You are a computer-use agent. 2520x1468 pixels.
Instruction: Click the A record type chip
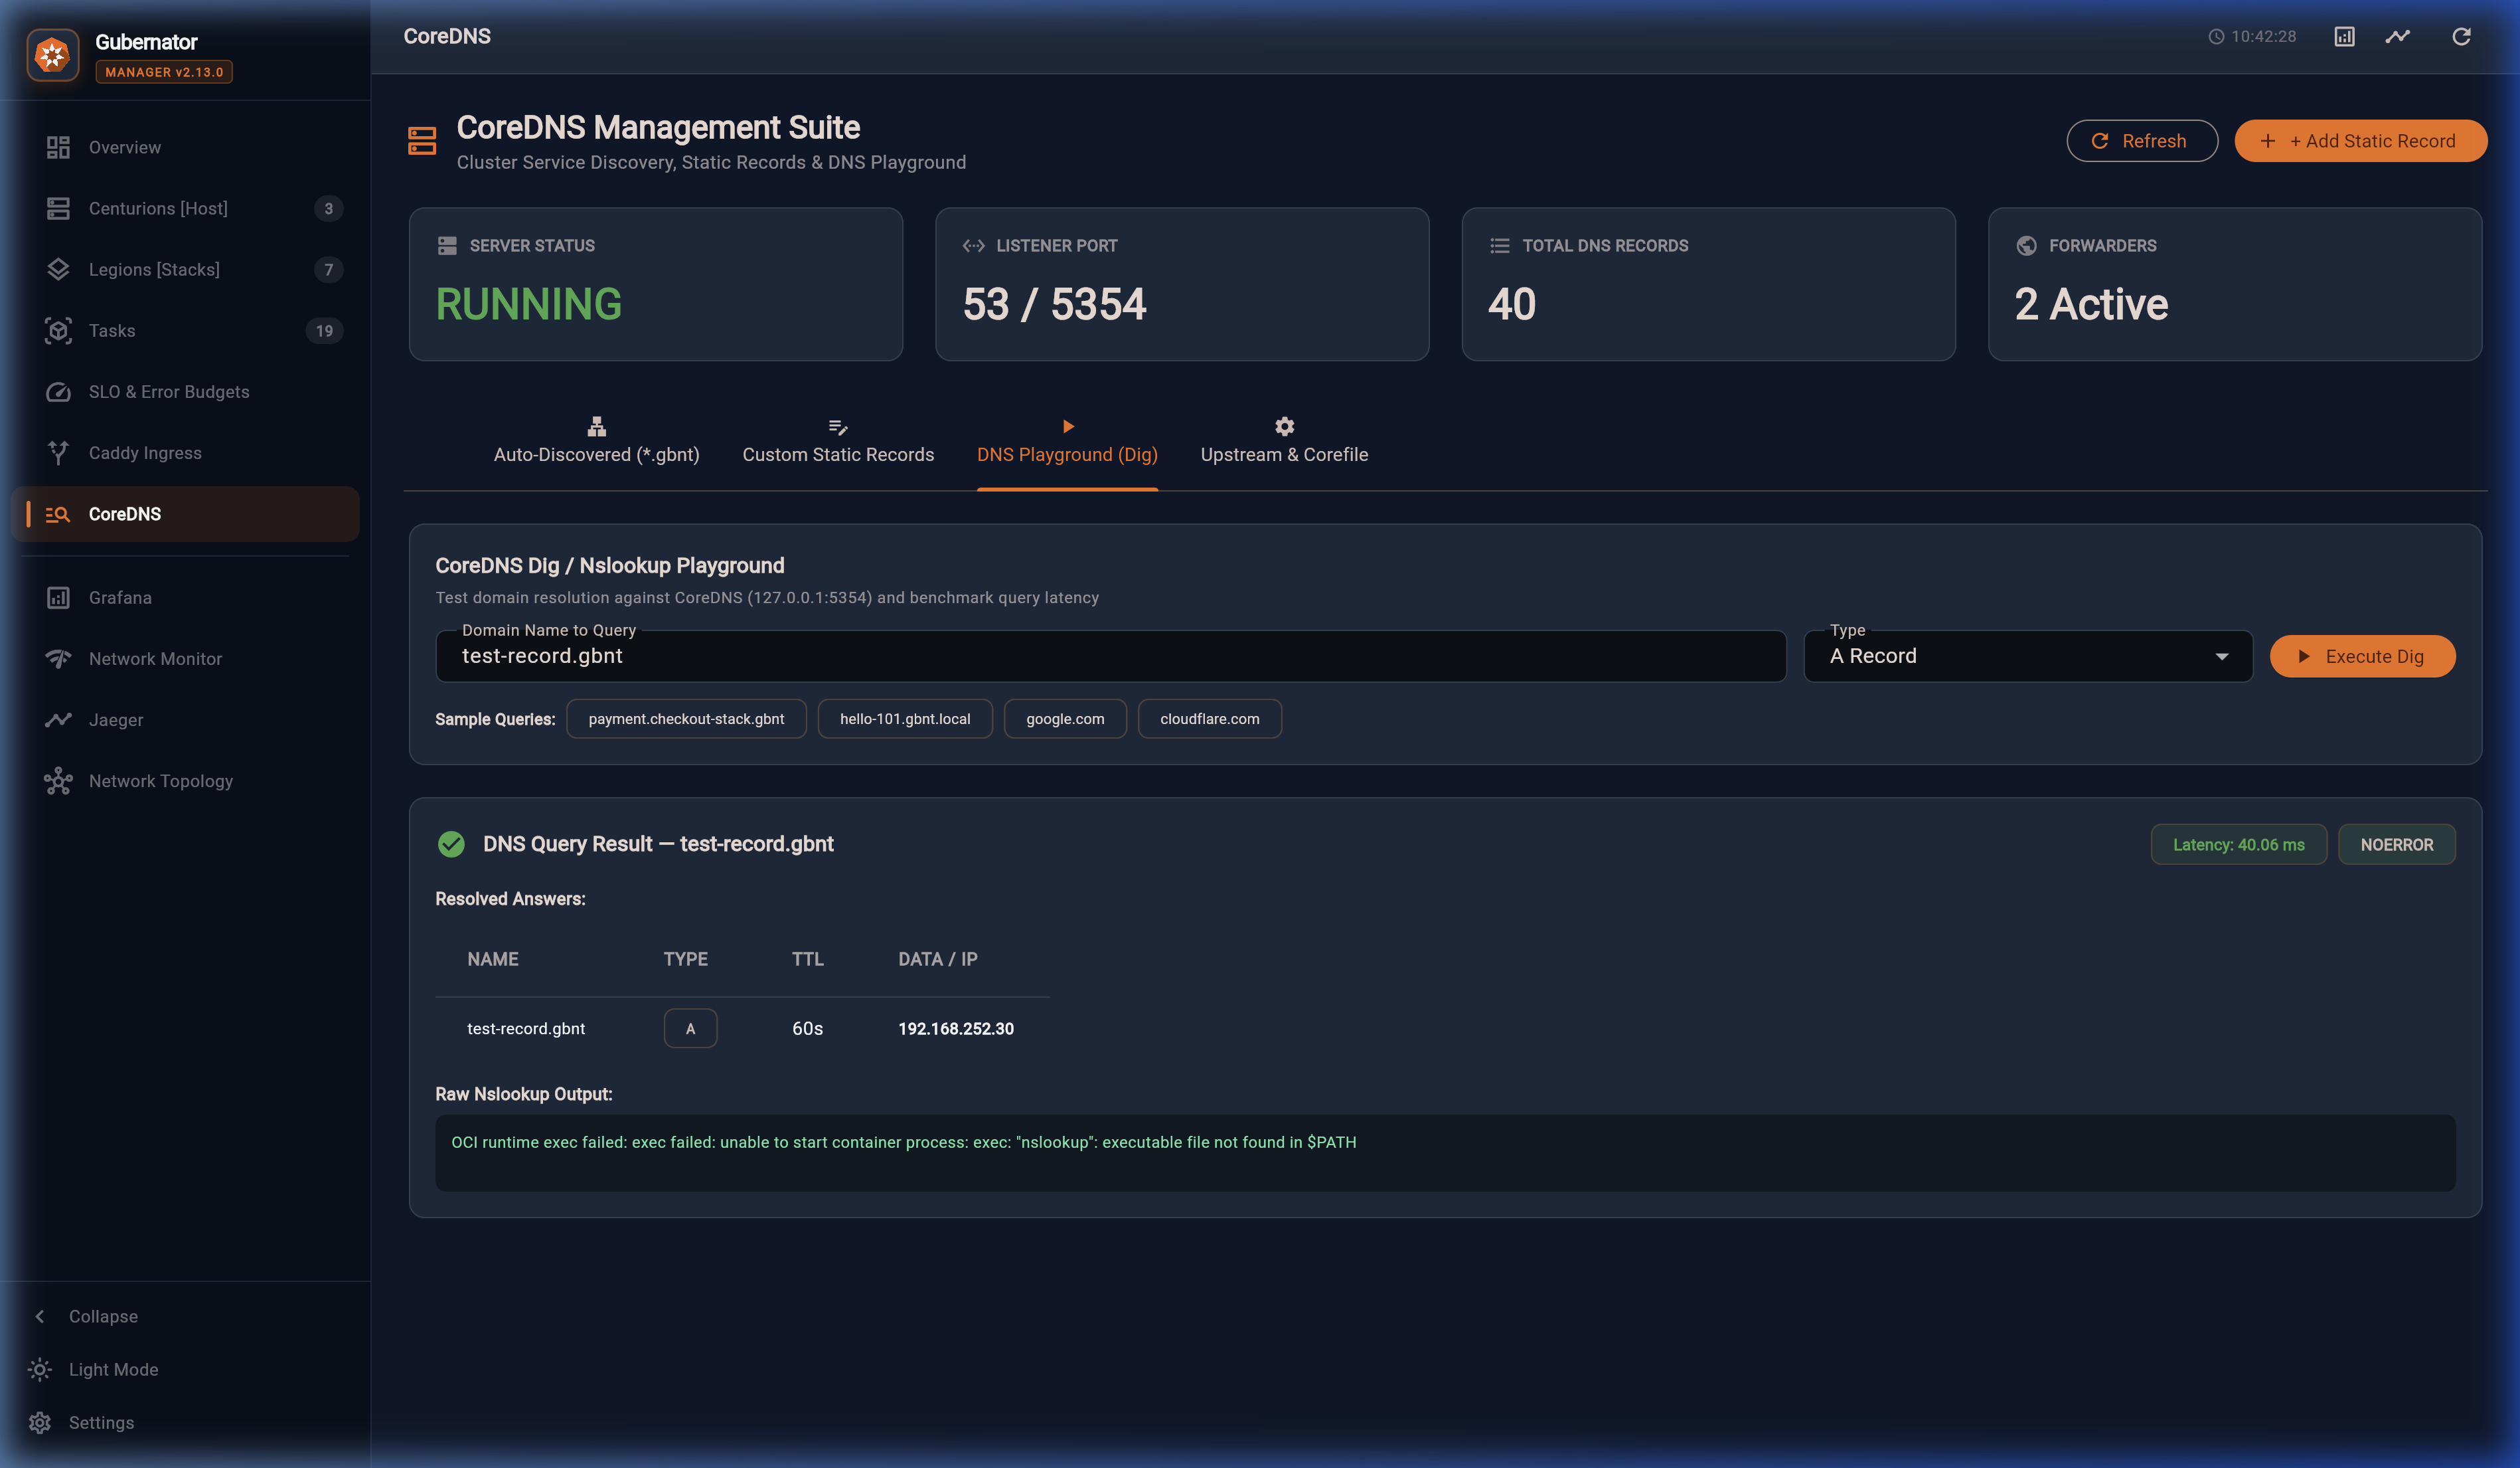click(690, 1028)
